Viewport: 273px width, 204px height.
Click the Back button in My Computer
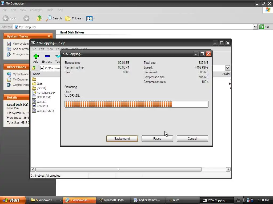9,18
